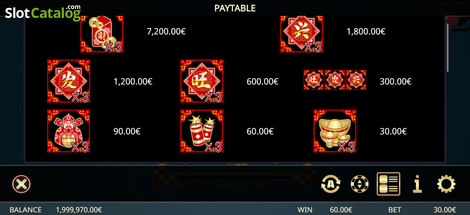Click the BALANCE value display
470x215 pixels.
click(x=79, y=210)
